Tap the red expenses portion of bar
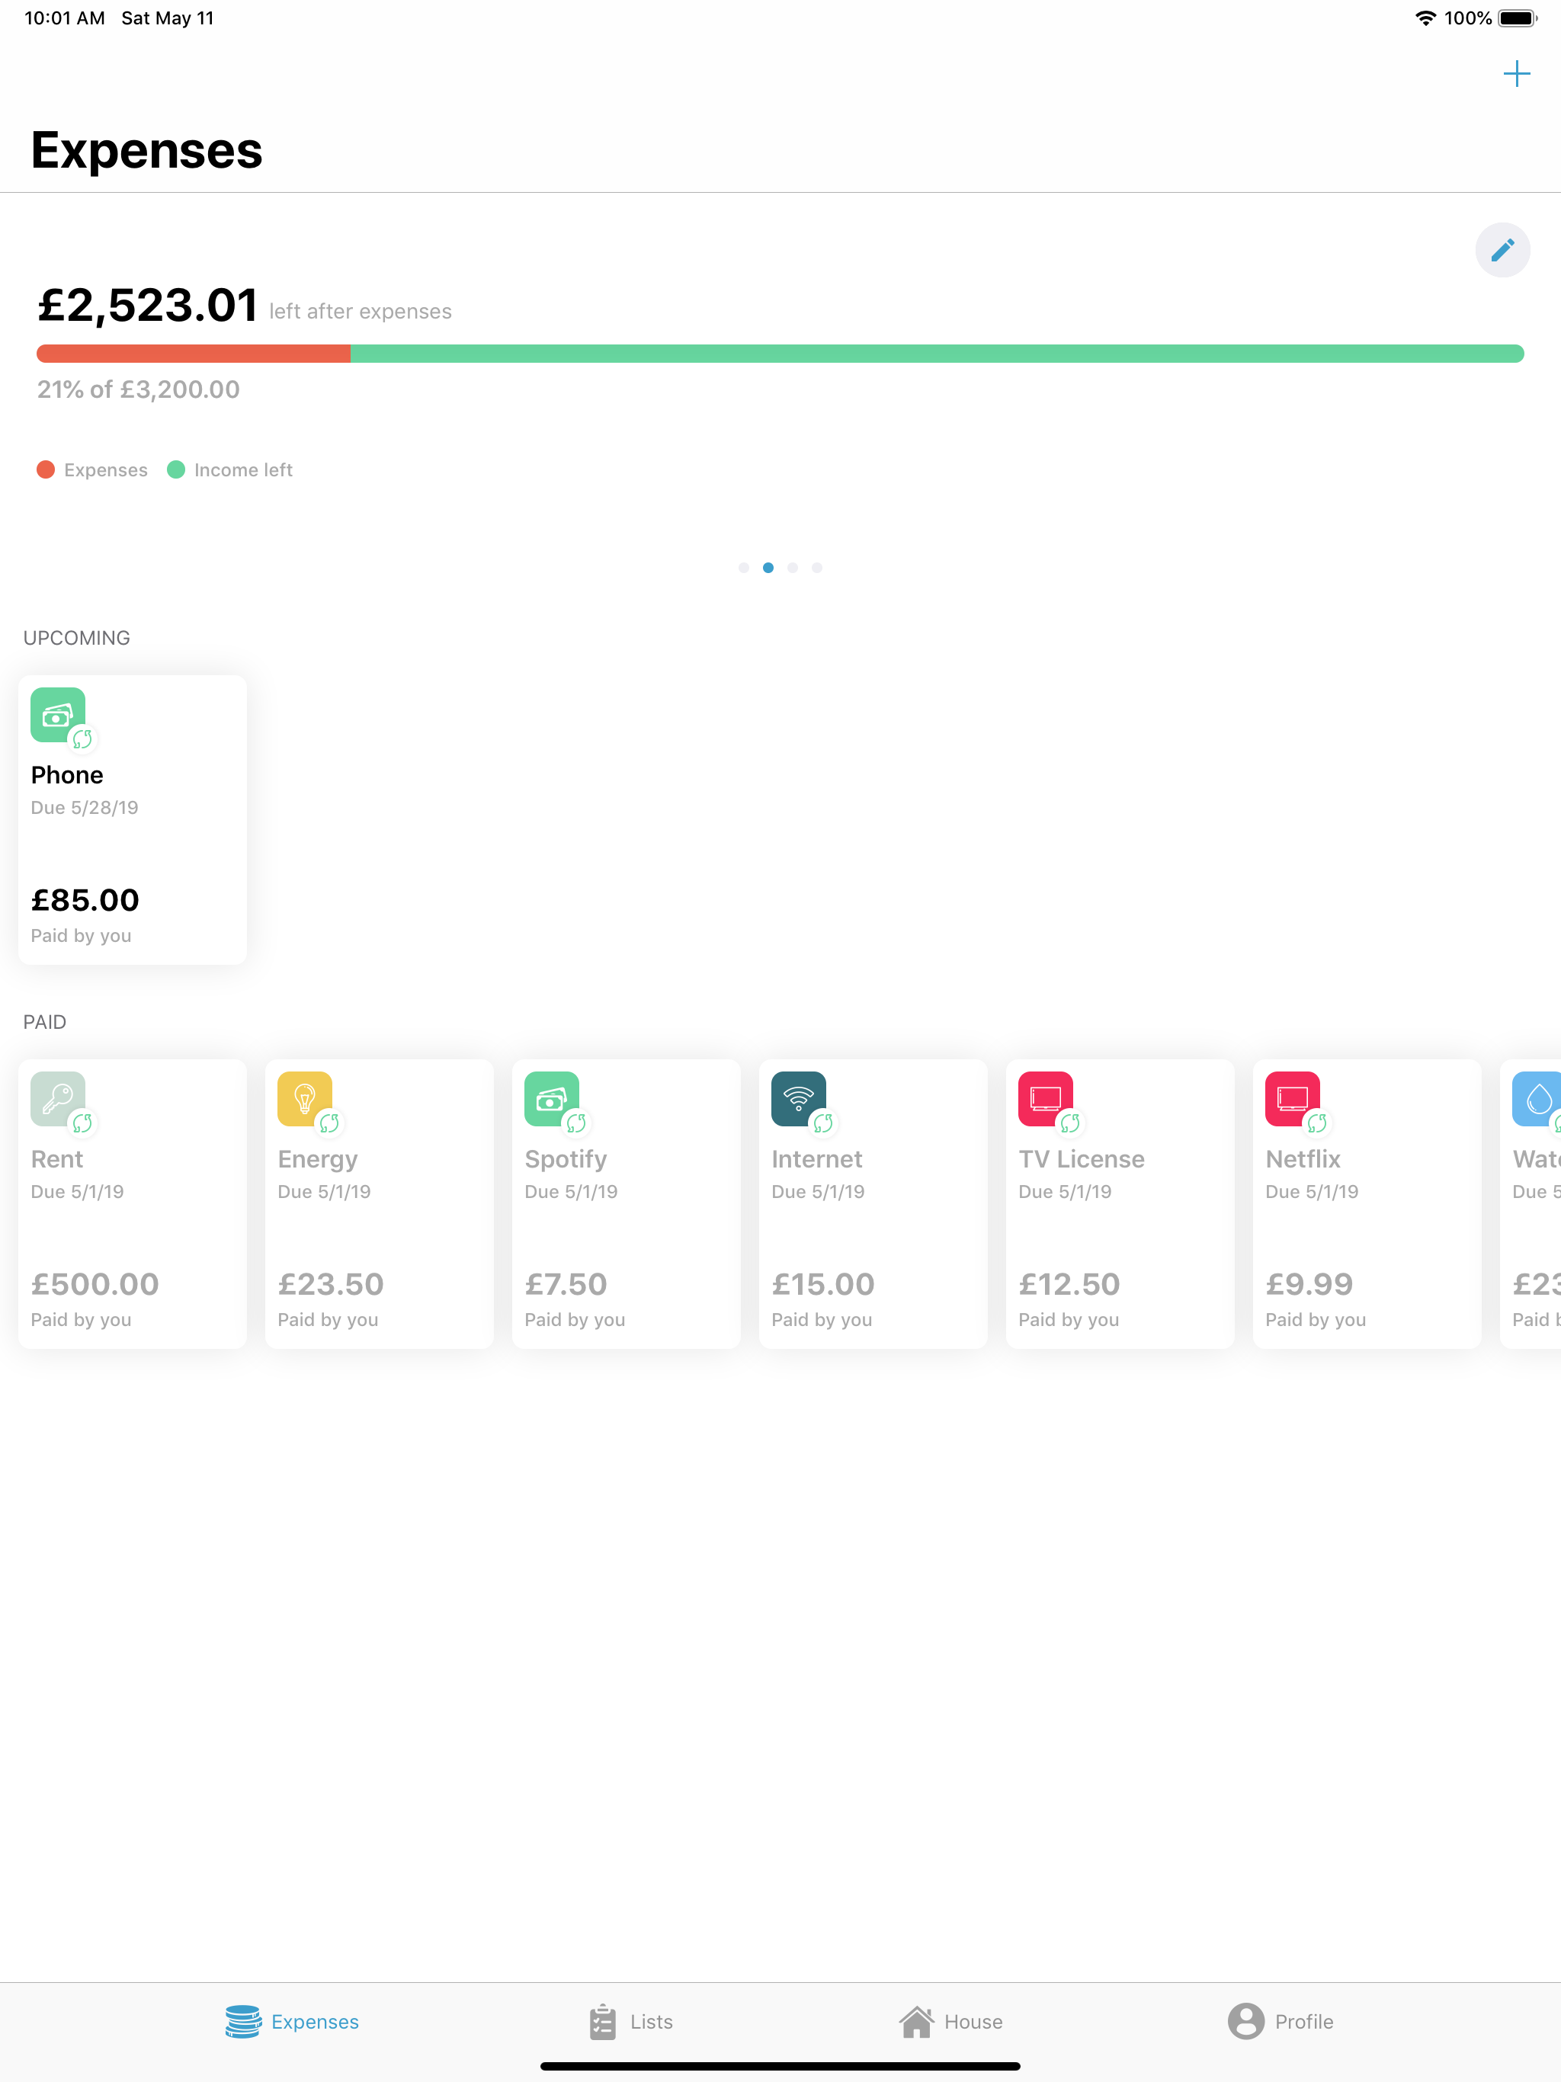The width and height of the screenshot is (1561, 2082). [x=194, y=354]
